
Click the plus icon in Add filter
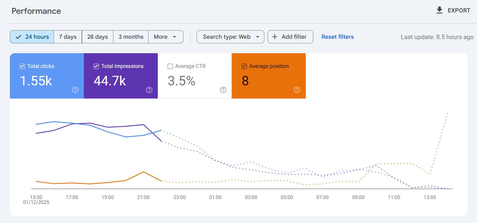coord(275,37)
